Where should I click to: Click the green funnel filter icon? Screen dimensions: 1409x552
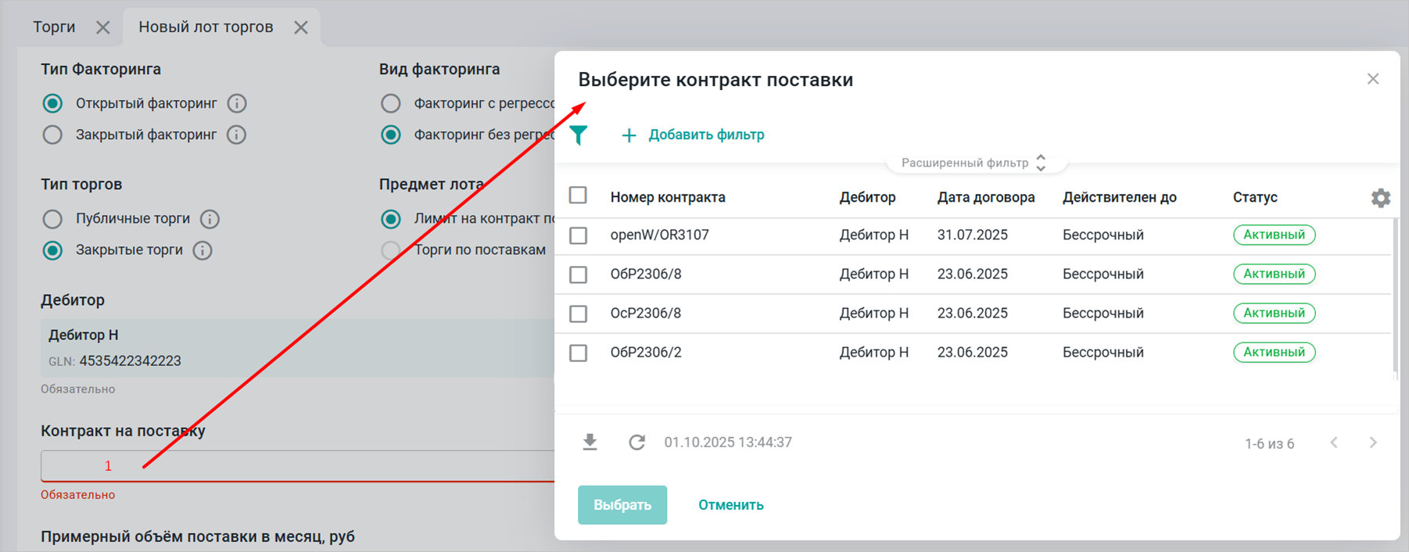[x=578, y=135]
